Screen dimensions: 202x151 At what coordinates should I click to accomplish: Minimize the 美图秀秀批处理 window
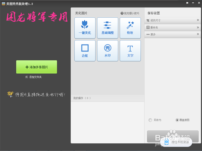coord(193,3)
